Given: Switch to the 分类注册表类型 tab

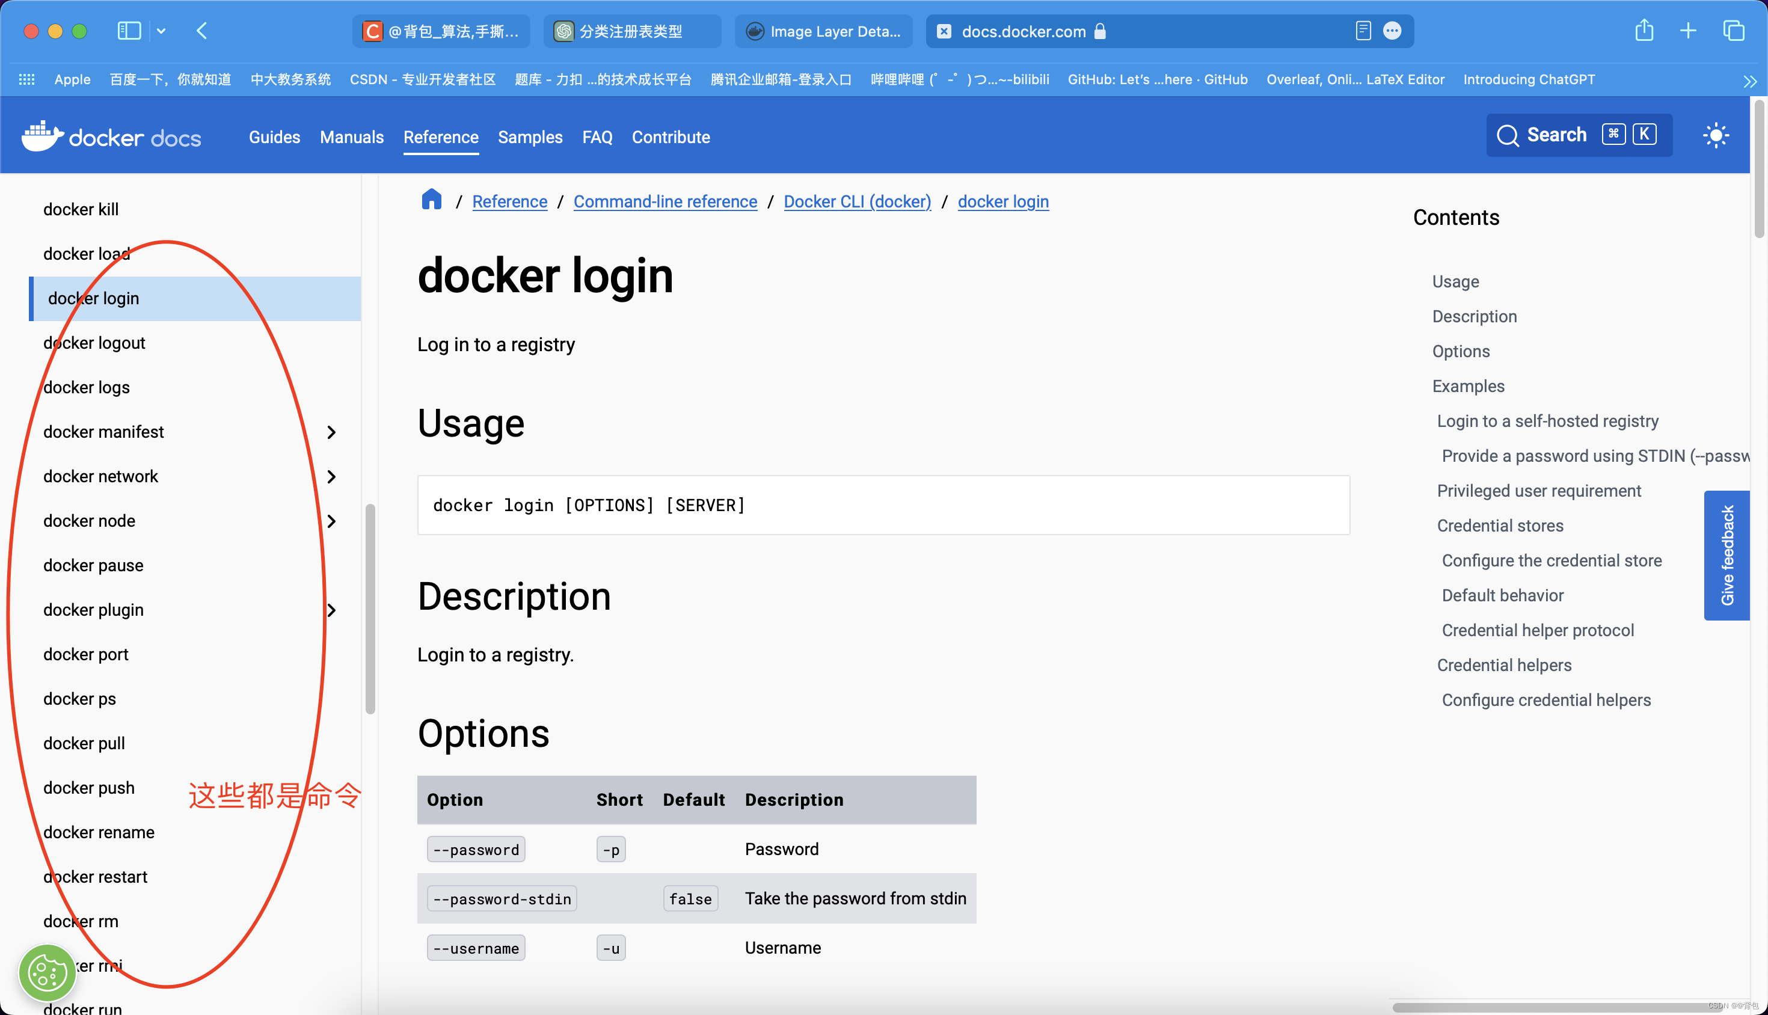Looking at the screenshot, I should 632,31.
